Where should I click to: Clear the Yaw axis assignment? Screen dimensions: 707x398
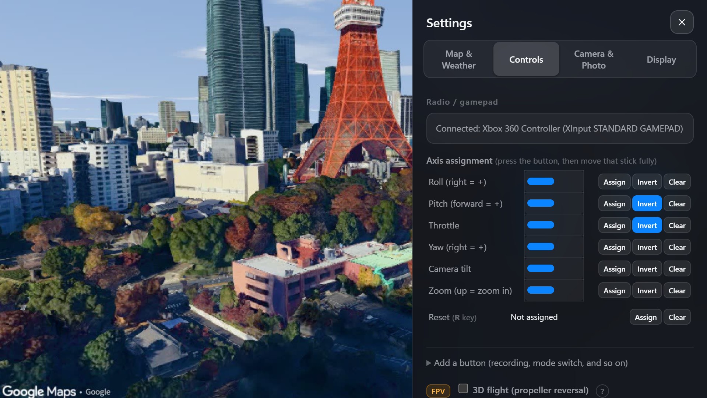[x=677, y=247]
